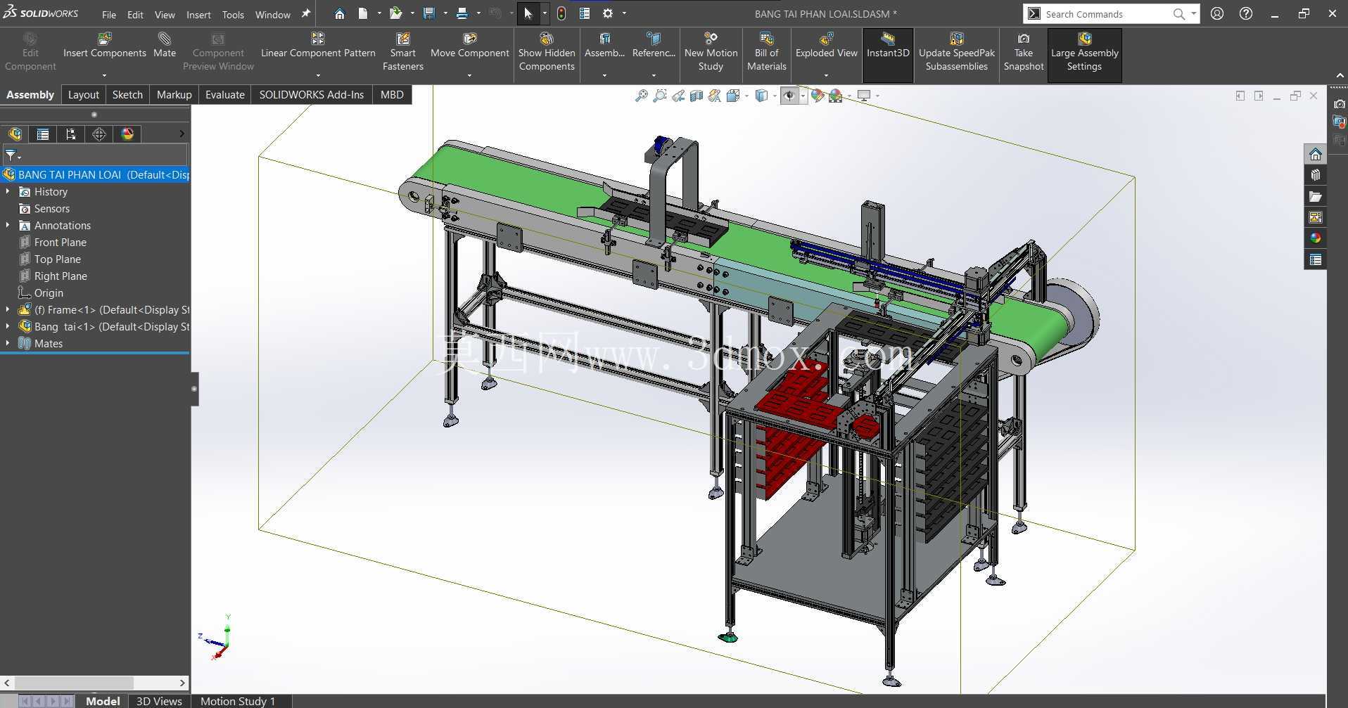The height and width of the screenshot is (708, 1348).
Task: Save the document with the Save icon
Action: coord(429,13)
